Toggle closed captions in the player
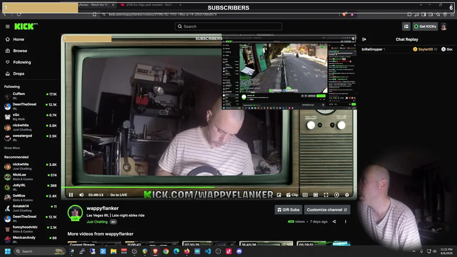The width and height of the screenshot is (457, 257). (305, 195)
